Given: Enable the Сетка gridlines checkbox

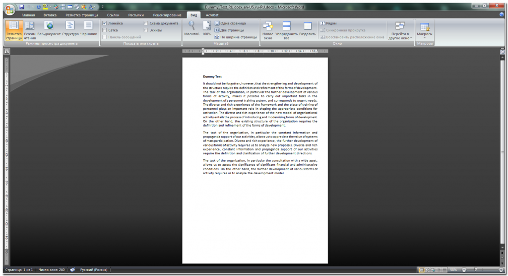Looking at the screenshot, I should click(x=105, y=30).
